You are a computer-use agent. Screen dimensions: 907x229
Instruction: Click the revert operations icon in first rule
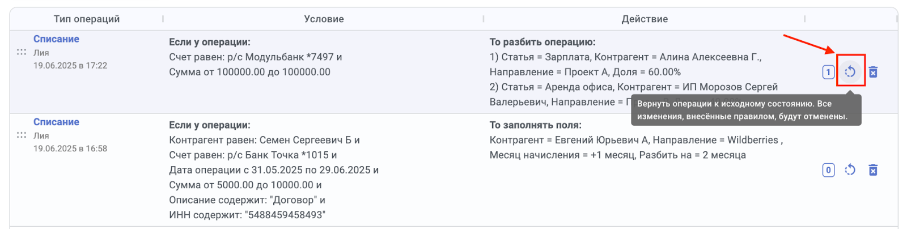click(x=850, y=72)
